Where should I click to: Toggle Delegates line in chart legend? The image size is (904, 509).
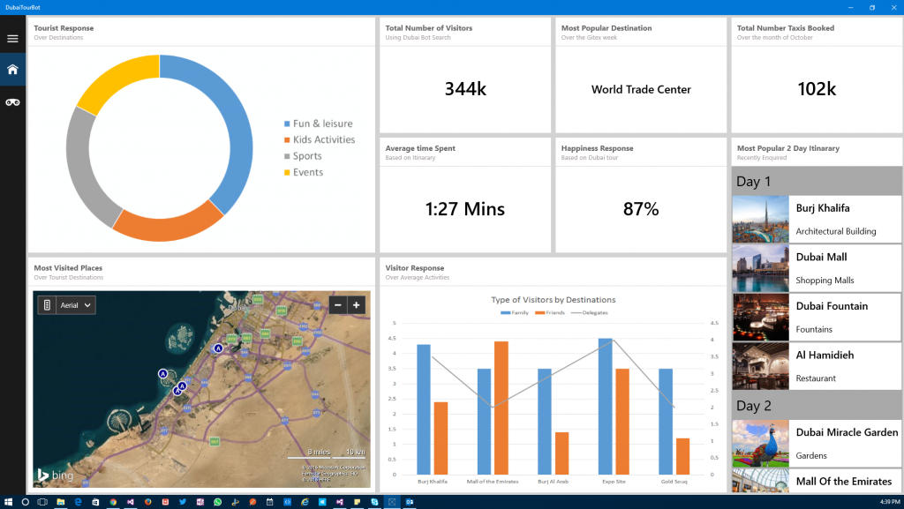click(590, 313)
